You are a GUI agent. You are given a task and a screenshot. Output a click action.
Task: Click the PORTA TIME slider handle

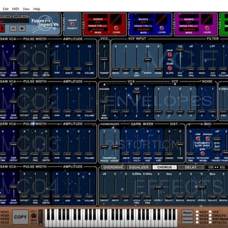(x=190, y=154)
